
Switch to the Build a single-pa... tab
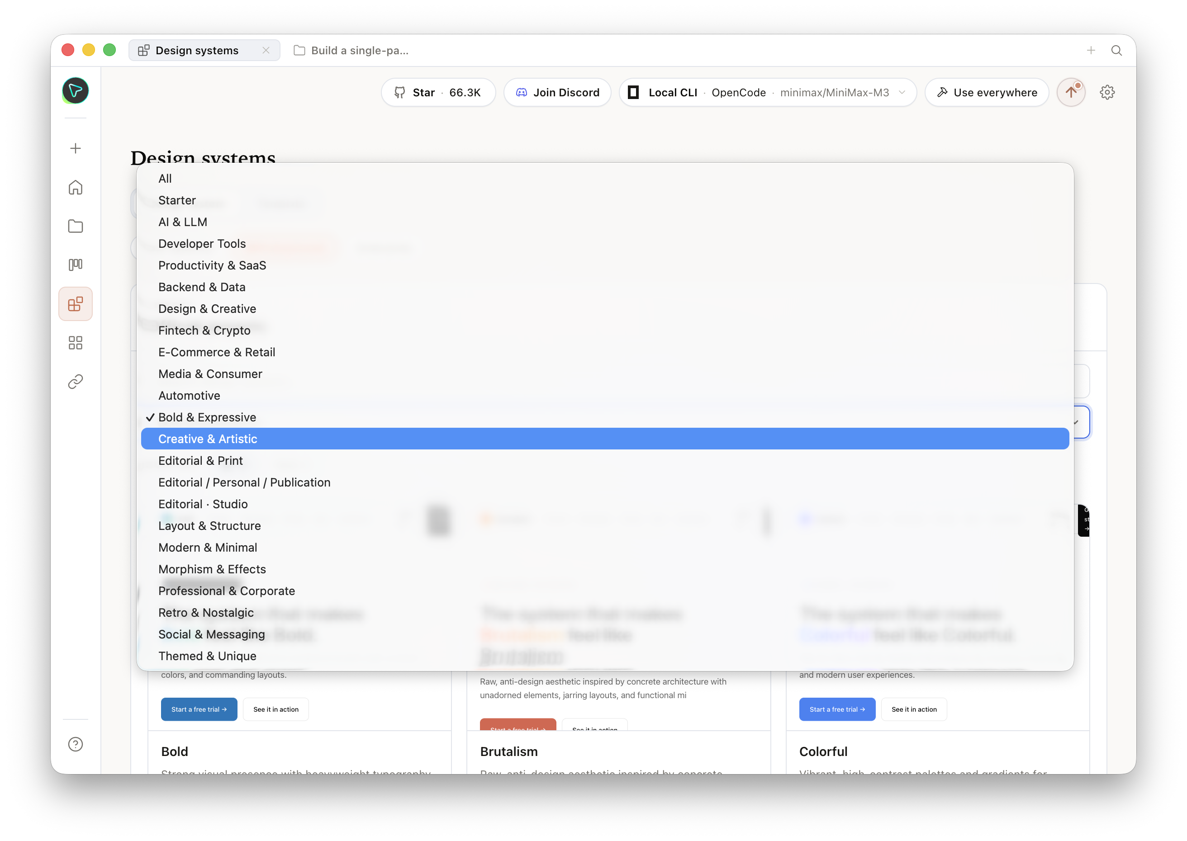point(352,50)
